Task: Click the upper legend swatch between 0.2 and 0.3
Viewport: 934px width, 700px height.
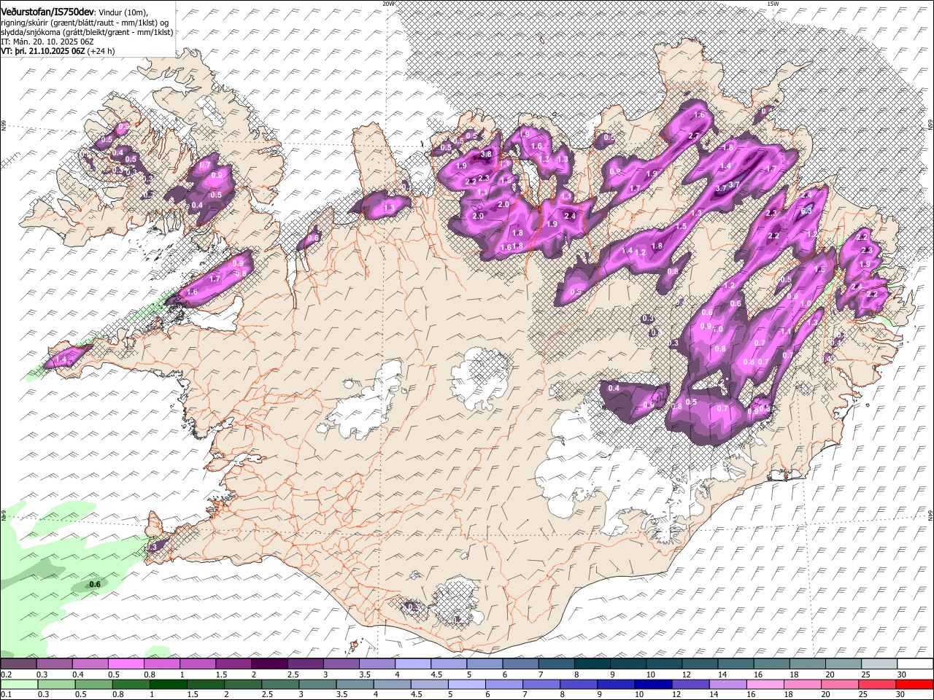Action: point(18,664)
